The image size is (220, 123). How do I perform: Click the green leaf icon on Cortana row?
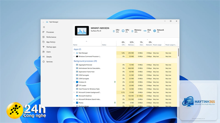click(x=115, y=82)
